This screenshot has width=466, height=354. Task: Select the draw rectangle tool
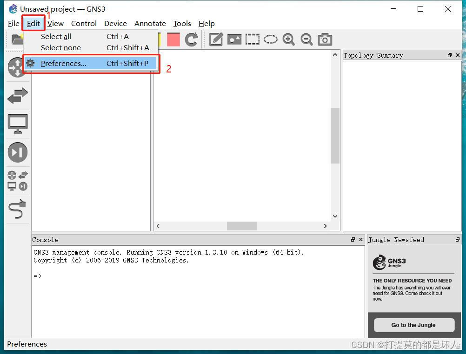[253, 39]
